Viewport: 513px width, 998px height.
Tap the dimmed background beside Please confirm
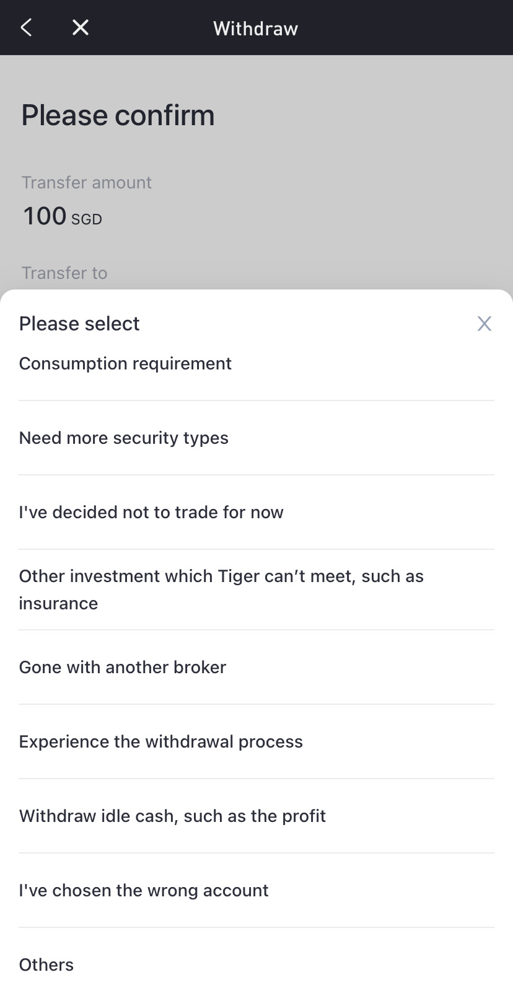click(x=372, y=118)
